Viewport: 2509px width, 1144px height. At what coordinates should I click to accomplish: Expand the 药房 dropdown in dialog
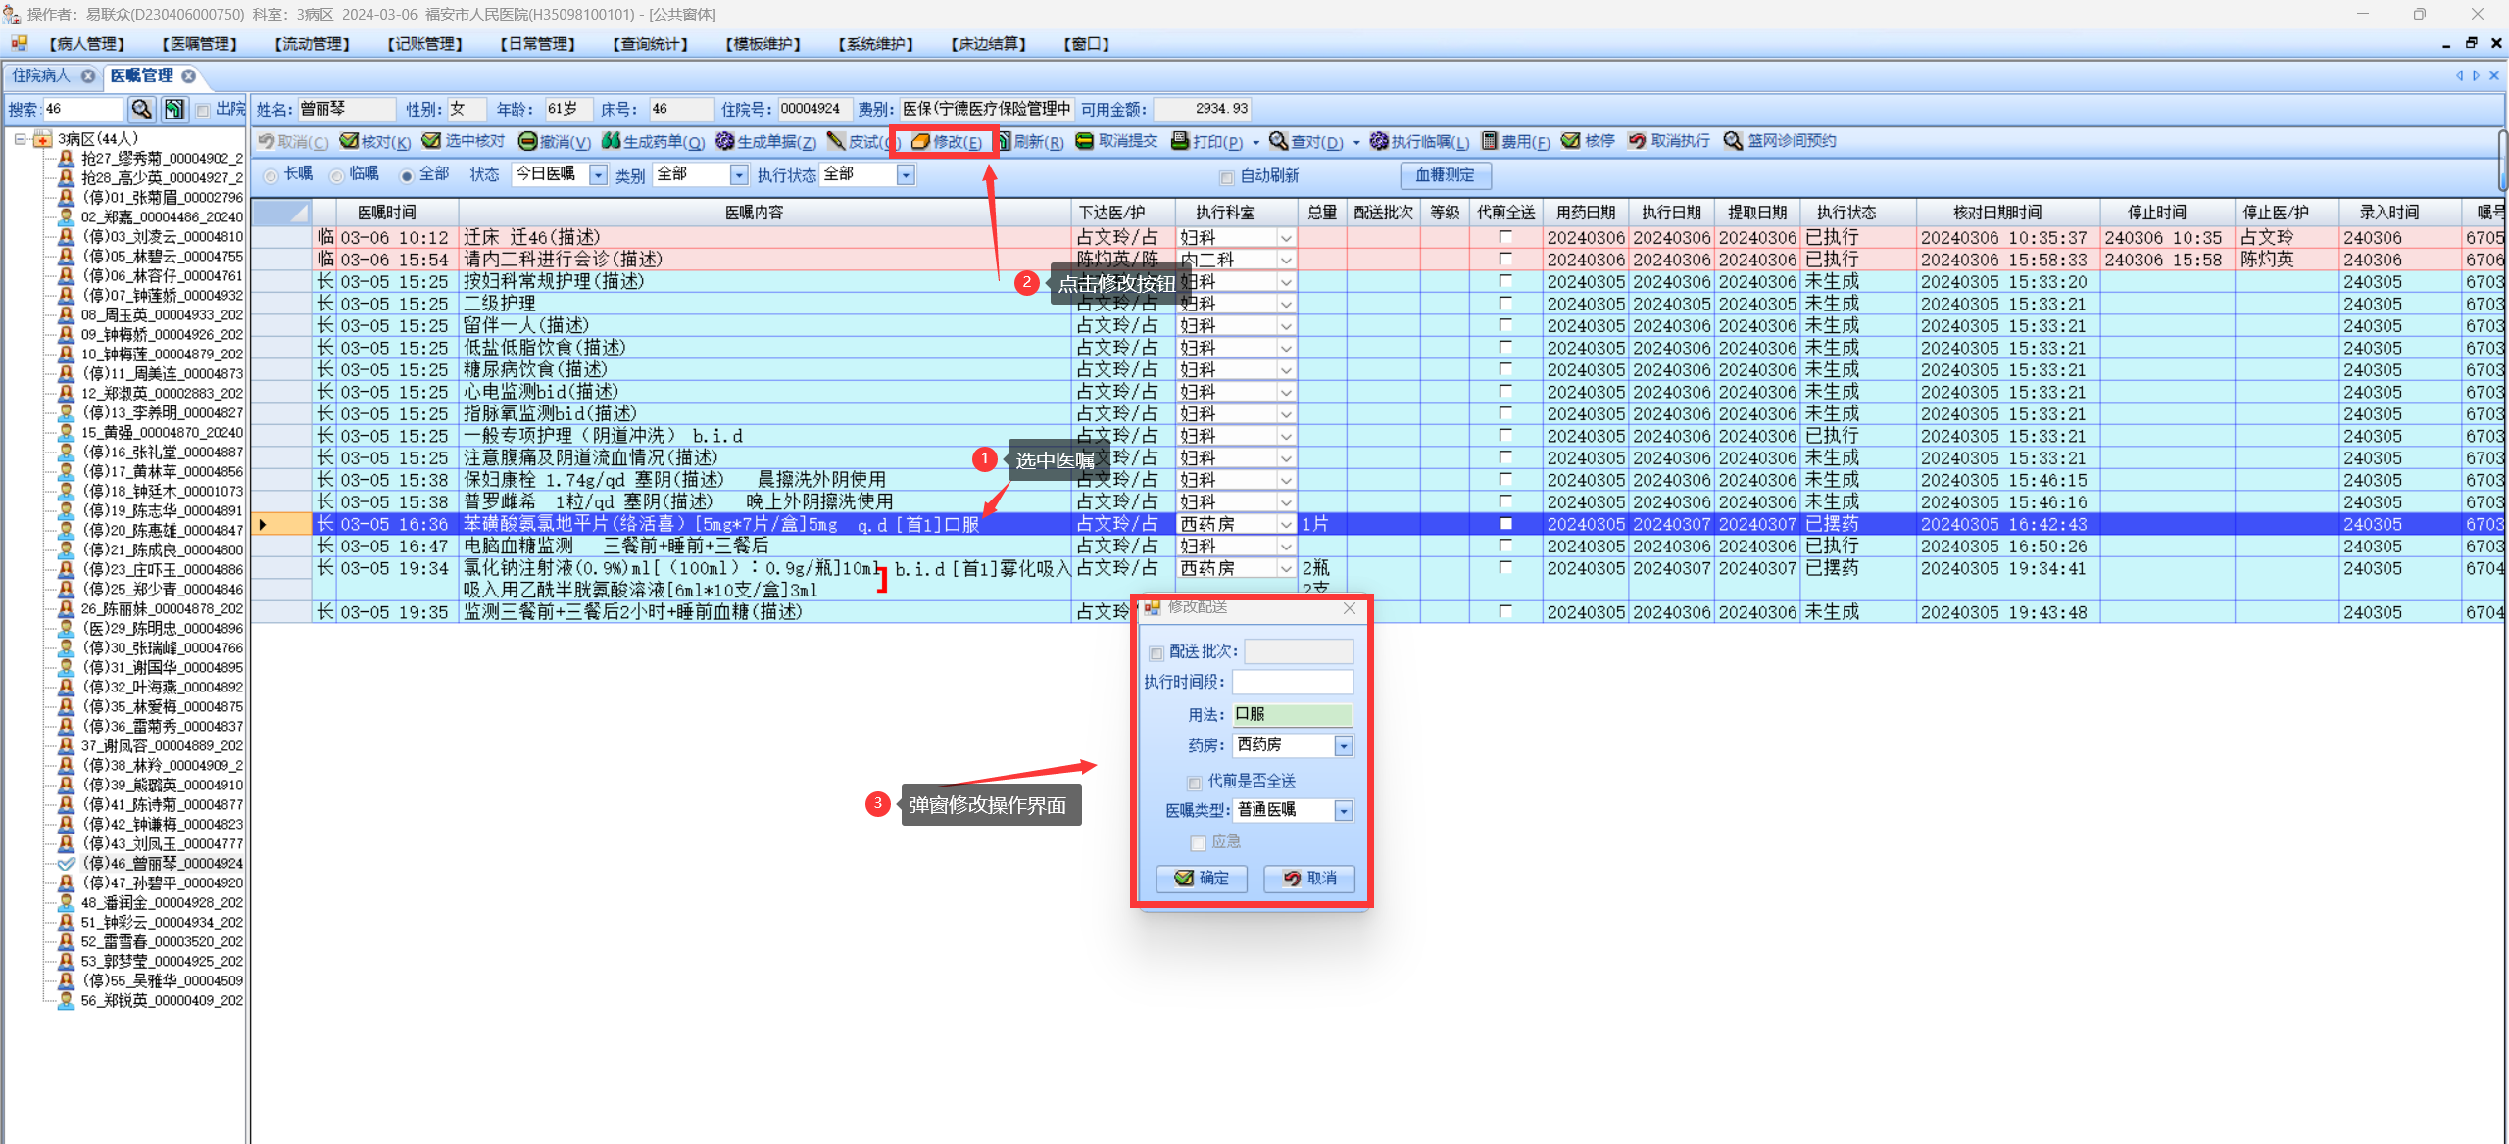(x=1344, y=746)
